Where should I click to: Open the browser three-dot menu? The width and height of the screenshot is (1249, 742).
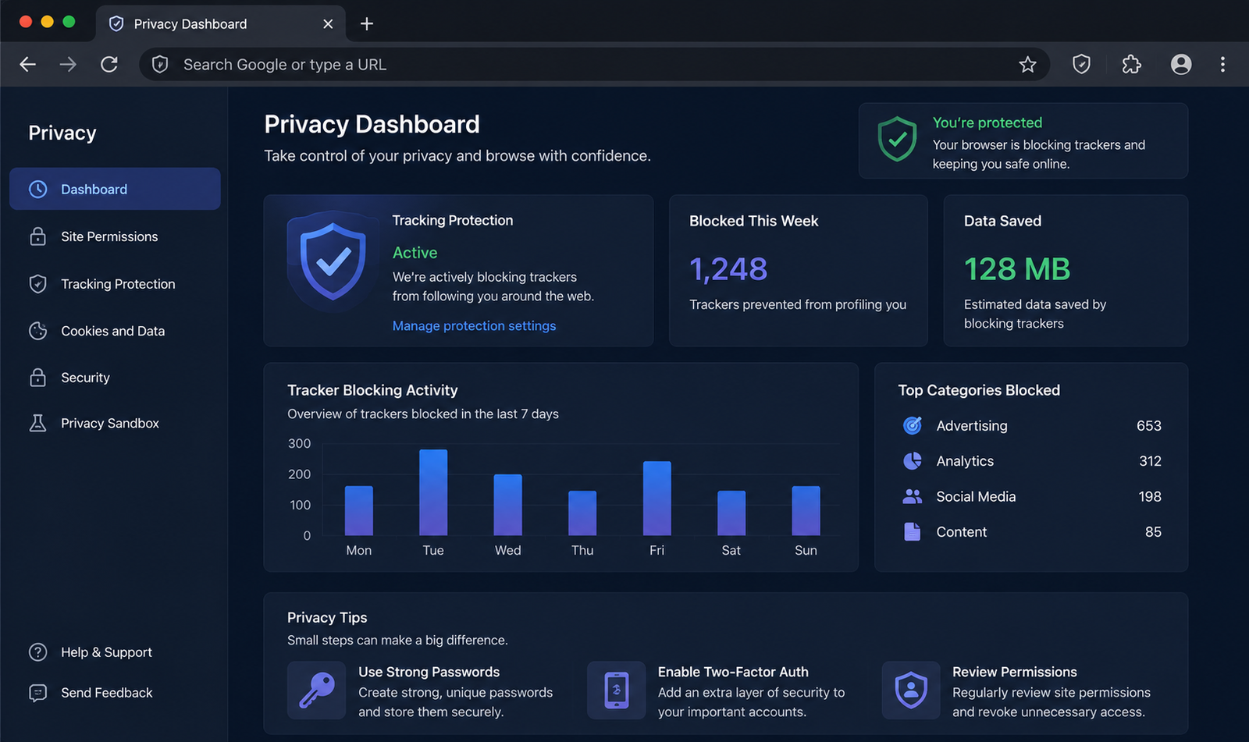click(x=1222, y=64)
